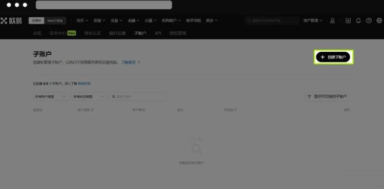This screenshot has height=189, width=384.
Task: Open the help question mark icon
Action: (x=369, y=20)
